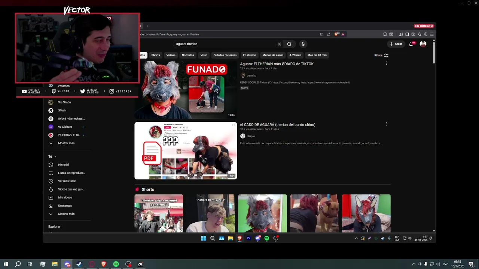
Task: Open Task View on the outer taskbar
Action: (x=30, y=264)
